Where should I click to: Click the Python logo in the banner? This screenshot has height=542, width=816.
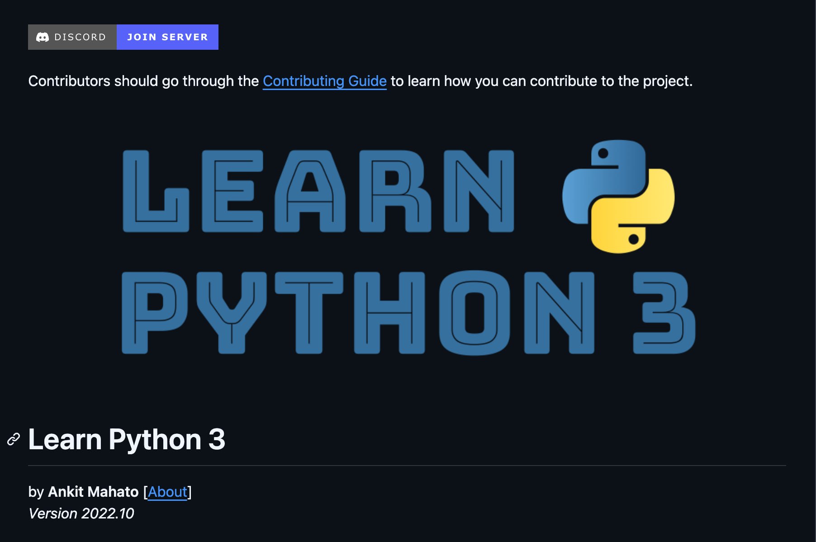[618, 196]
